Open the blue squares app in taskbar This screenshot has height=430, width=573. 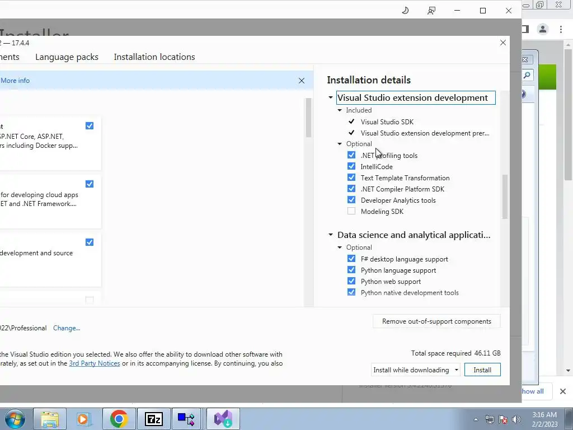186,419
